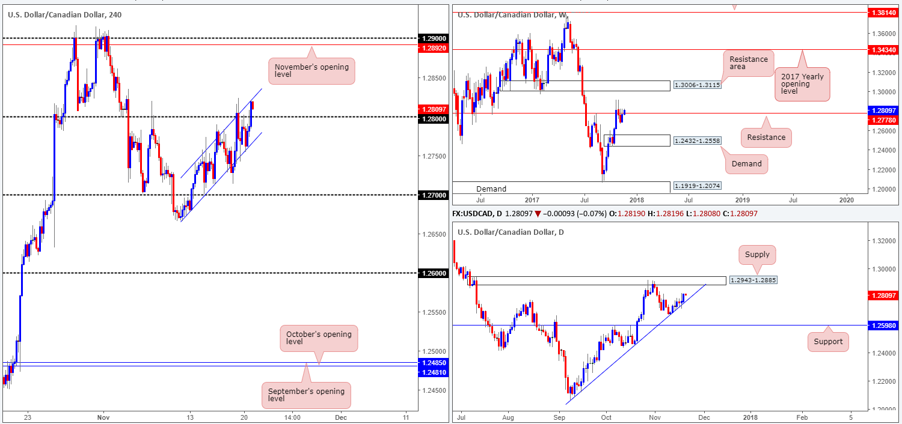
Task: Select the Resistance area callout on weekly chart
Action: point(748,62)
